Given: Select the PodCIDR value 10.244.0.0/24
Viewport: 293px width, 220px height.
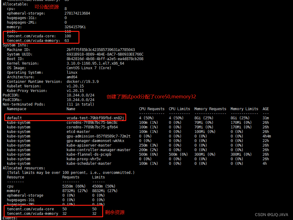Looking at the screenshot, I should coord(81,95).
